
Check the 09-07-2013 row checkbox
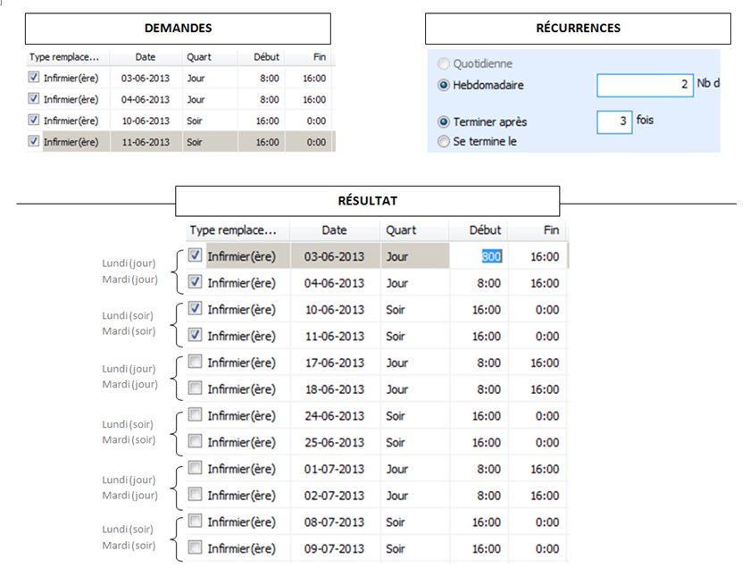click(195, 548)
